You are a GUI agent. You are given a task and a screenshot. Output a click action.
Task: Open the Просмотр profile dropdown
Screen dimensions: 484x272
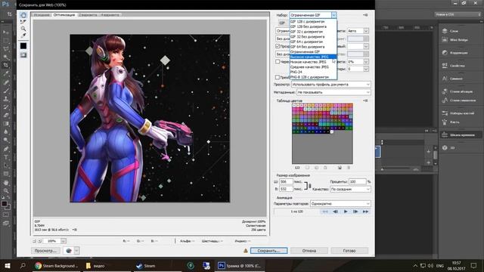coord(331,84)
